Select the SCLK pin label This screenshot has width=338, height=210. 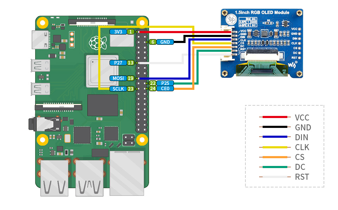pos(118,89)
